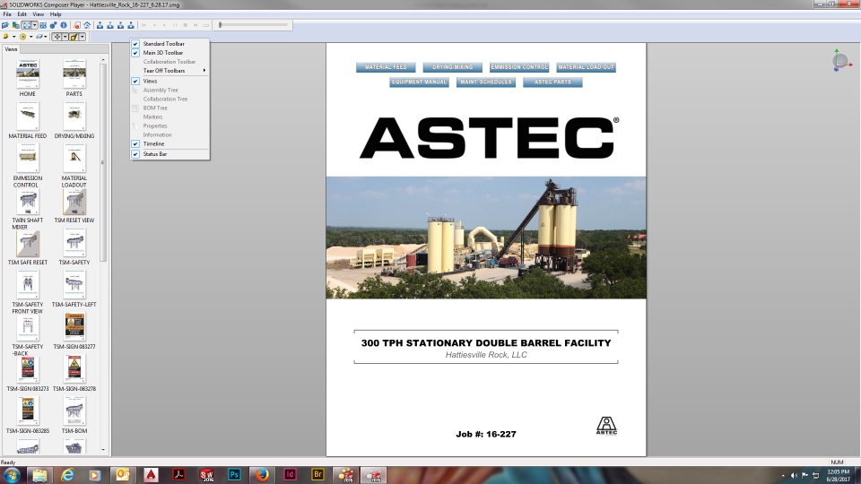861x484 pixels.
Task: Click the timeline slider handle
Action: [221, 25]
